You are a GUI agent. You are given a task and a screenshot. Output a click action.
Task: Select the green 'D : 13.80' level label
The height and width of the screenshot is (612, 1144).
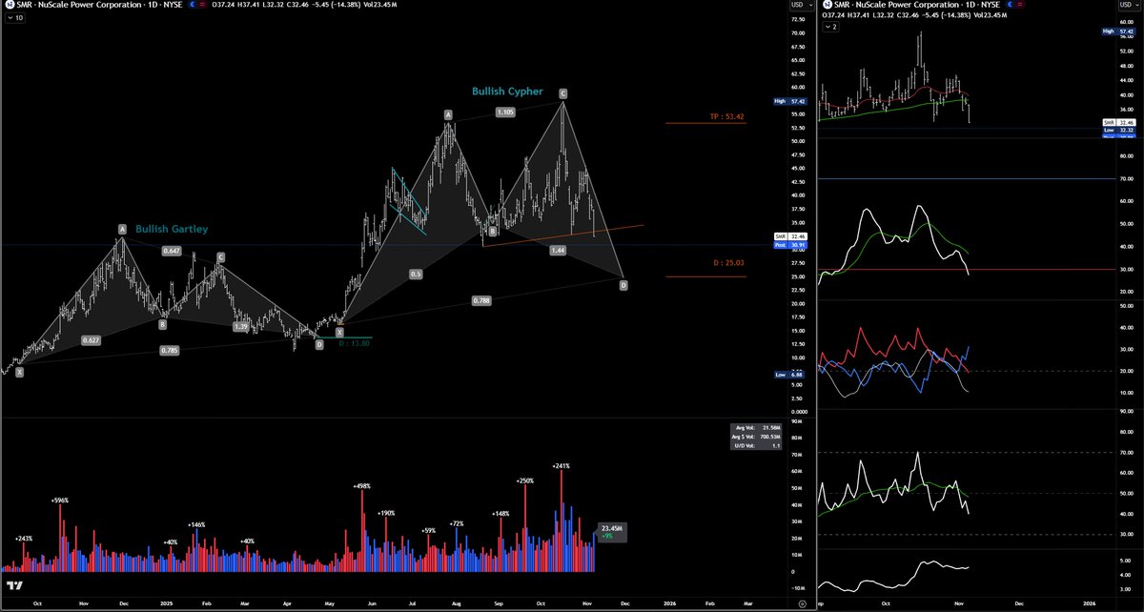[353, 341]
